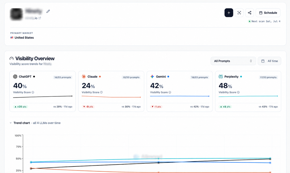Click the gauge icon beside Visibility Overview
Image resolution: width=290 pixels, height=173 pixels.
(11, 59)
